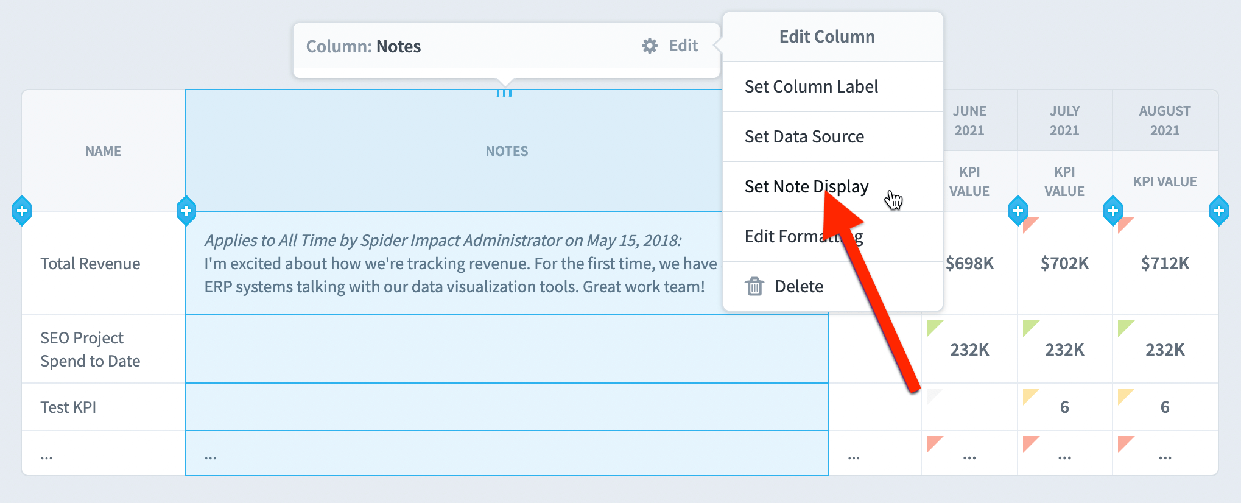Image resolution: width=1241 pixels, height=503 pixels.
Task: Click the plus handle after August 2021 column
Action: pos(1219,211)
